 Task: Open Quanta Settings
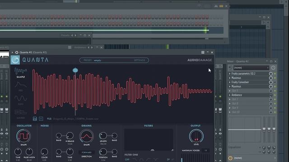[x=140, y=60]
